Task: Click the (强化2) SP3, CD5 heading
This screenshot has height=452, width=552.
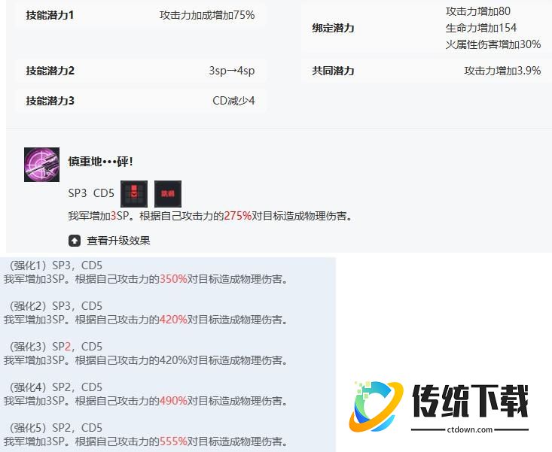Action: coord(56,306)
